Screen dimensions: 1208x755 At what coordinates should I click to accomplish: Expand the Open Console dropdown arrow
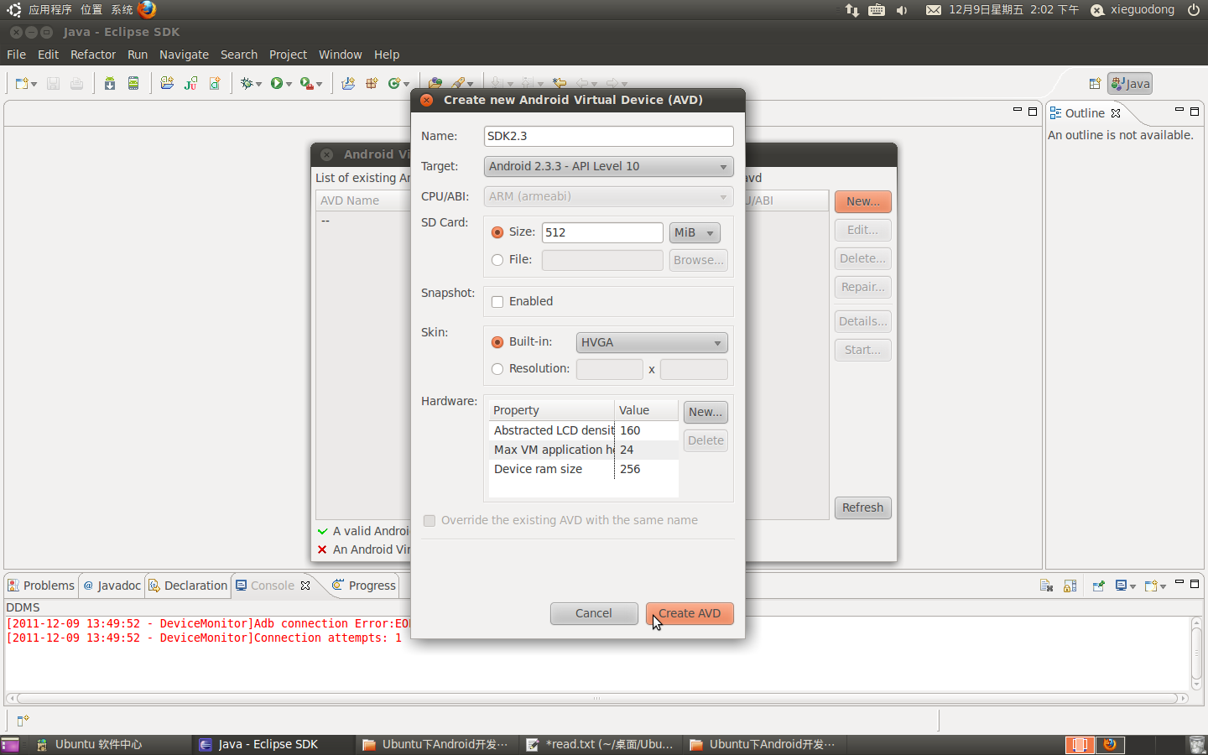(1163, 586)
